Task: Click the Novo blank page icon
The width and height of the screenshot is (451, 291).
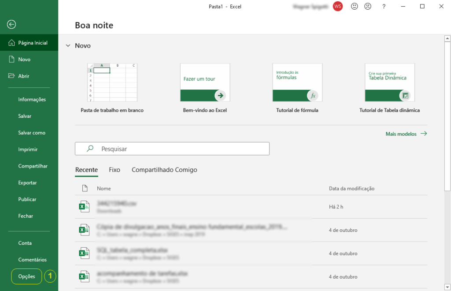Action: pos(11,59)
